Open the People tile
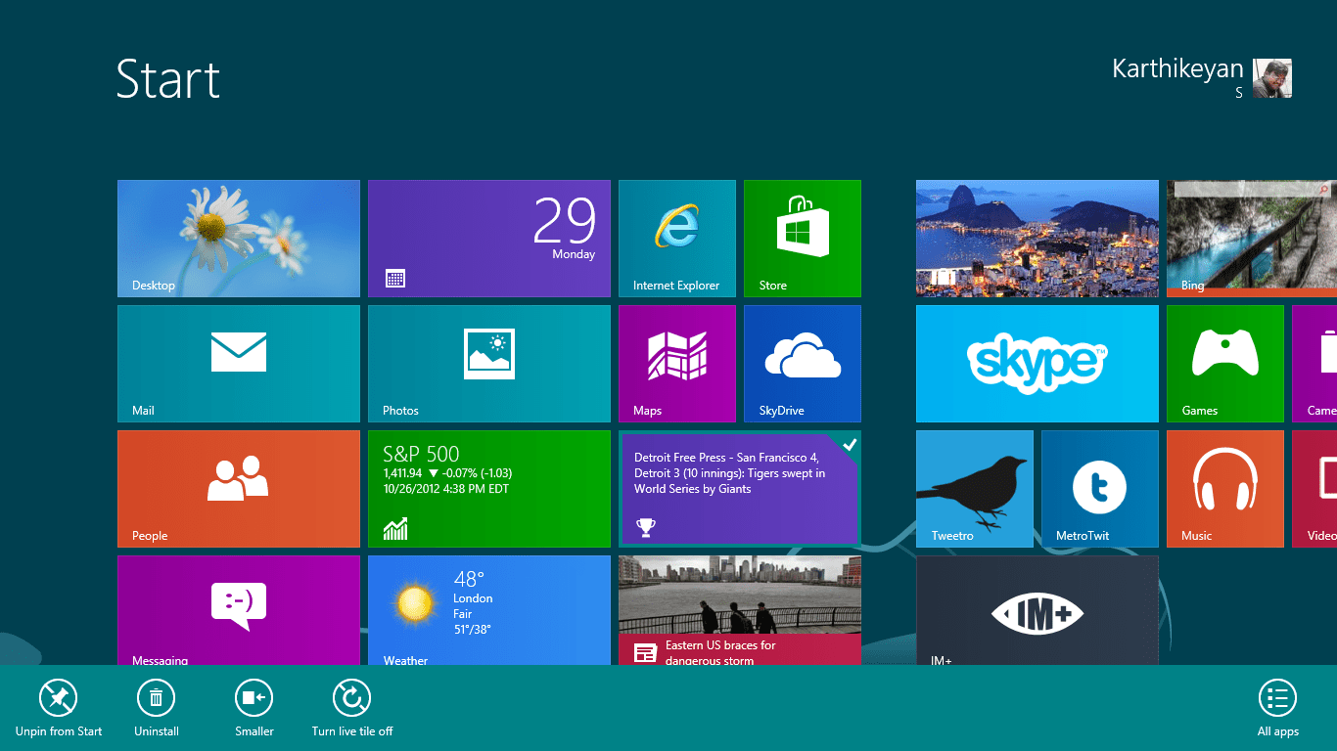 (239, 489)
